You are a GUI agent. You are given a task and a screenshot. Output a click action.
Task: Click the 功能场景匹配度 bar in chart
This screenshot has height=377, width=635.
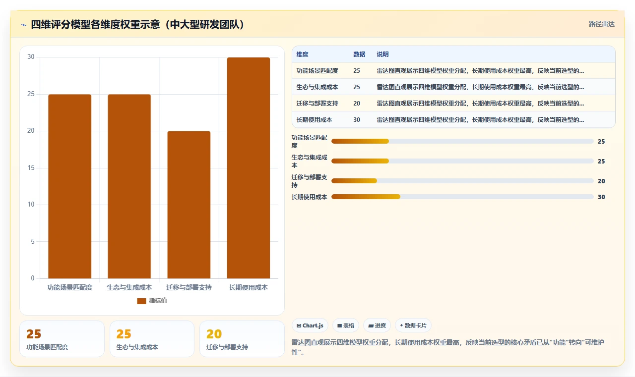(x=69, y=186)
